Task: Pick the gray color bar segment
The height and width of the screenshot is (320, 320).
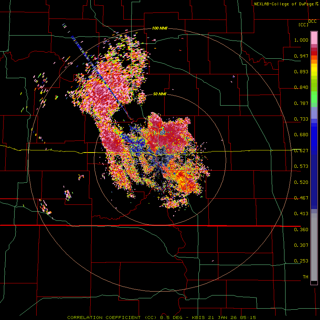Action: coord(314,247)
